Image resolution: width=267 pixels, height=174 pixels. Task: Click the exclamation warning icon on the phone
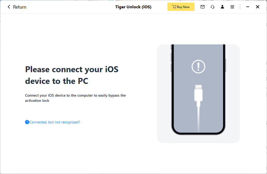198,67
